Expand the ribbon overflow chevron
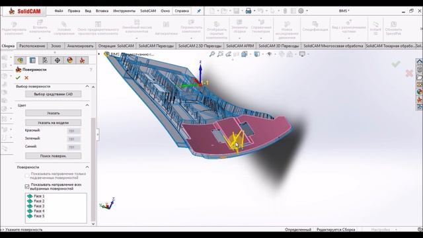423x238 pixels. [421, 28]
